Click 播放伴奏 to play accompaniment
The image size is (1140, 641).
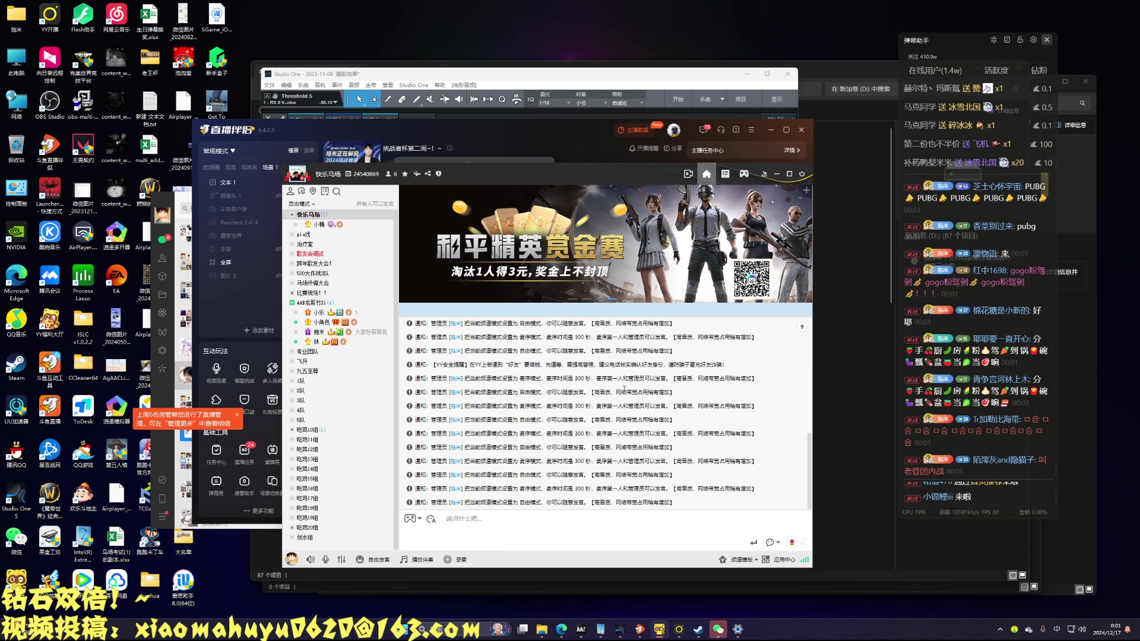click(x=416, y=559)
